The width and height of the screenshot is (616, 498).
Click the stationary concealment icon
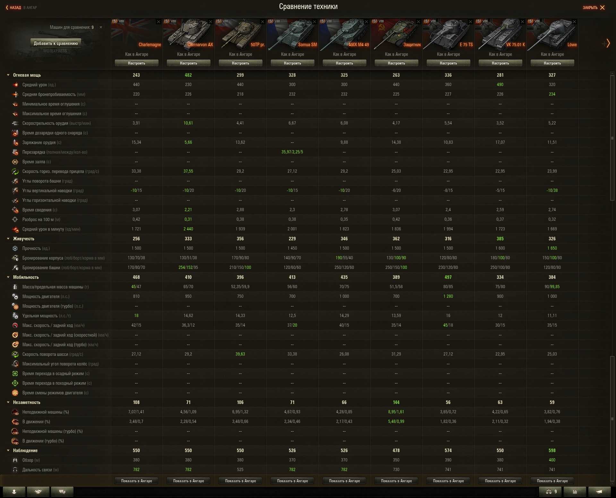[15, 412]
